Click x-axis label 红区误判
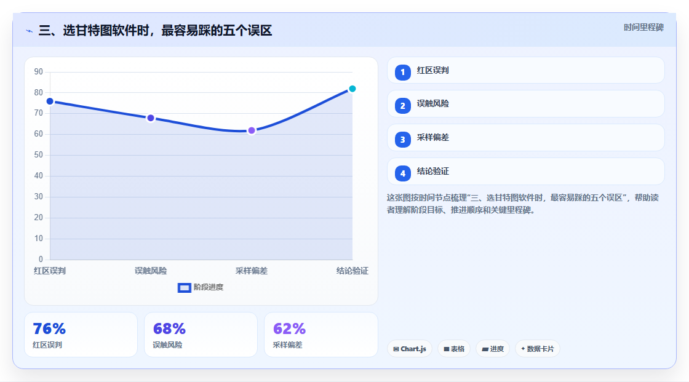This screenshot has width=689, height=382. click(50, 271)
